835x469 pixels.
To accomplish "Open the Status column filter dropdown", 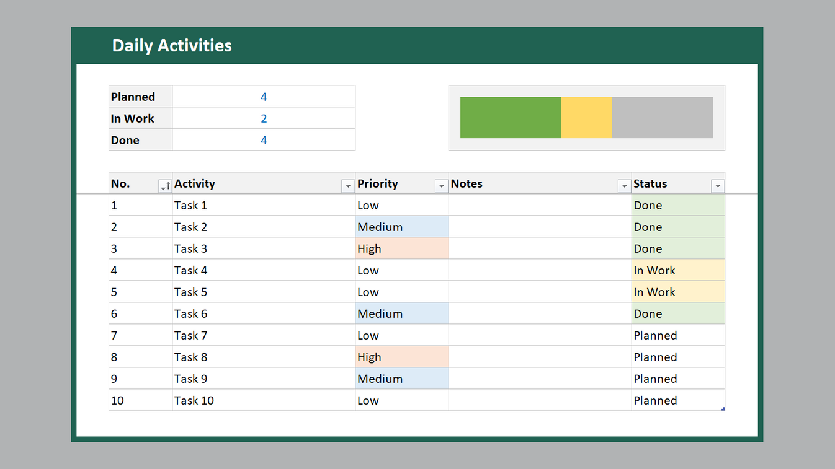I will pyautogui.click(x=718, y=185).
